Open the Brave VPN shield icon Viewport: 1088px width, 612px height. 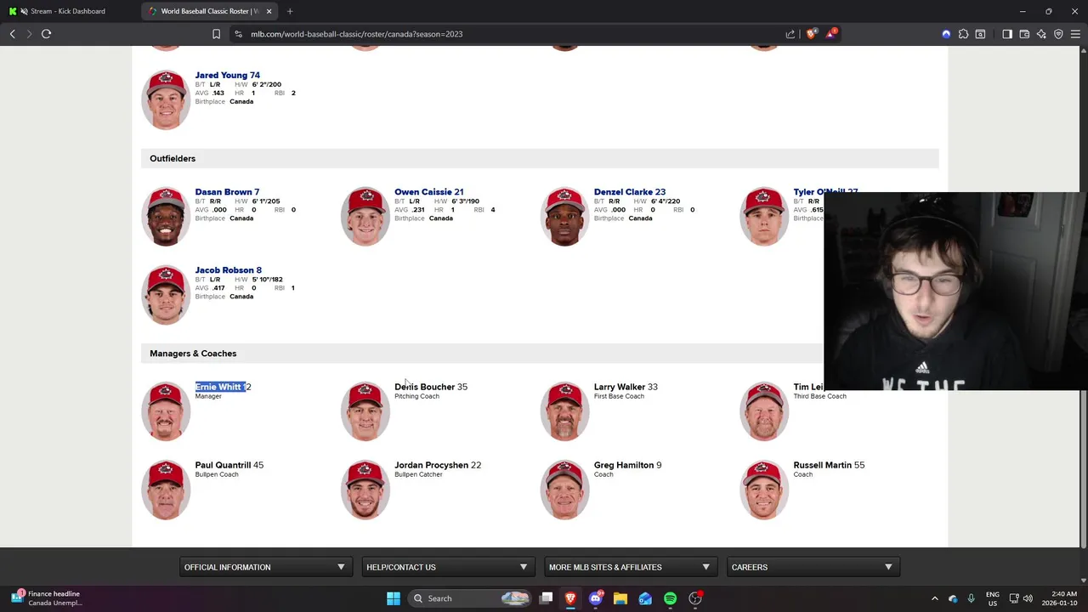[x=1058, y=34]
